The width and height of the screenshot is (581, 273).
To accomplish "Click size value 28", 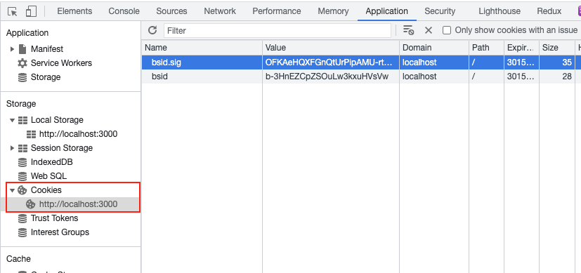I will tap(567, 76).
